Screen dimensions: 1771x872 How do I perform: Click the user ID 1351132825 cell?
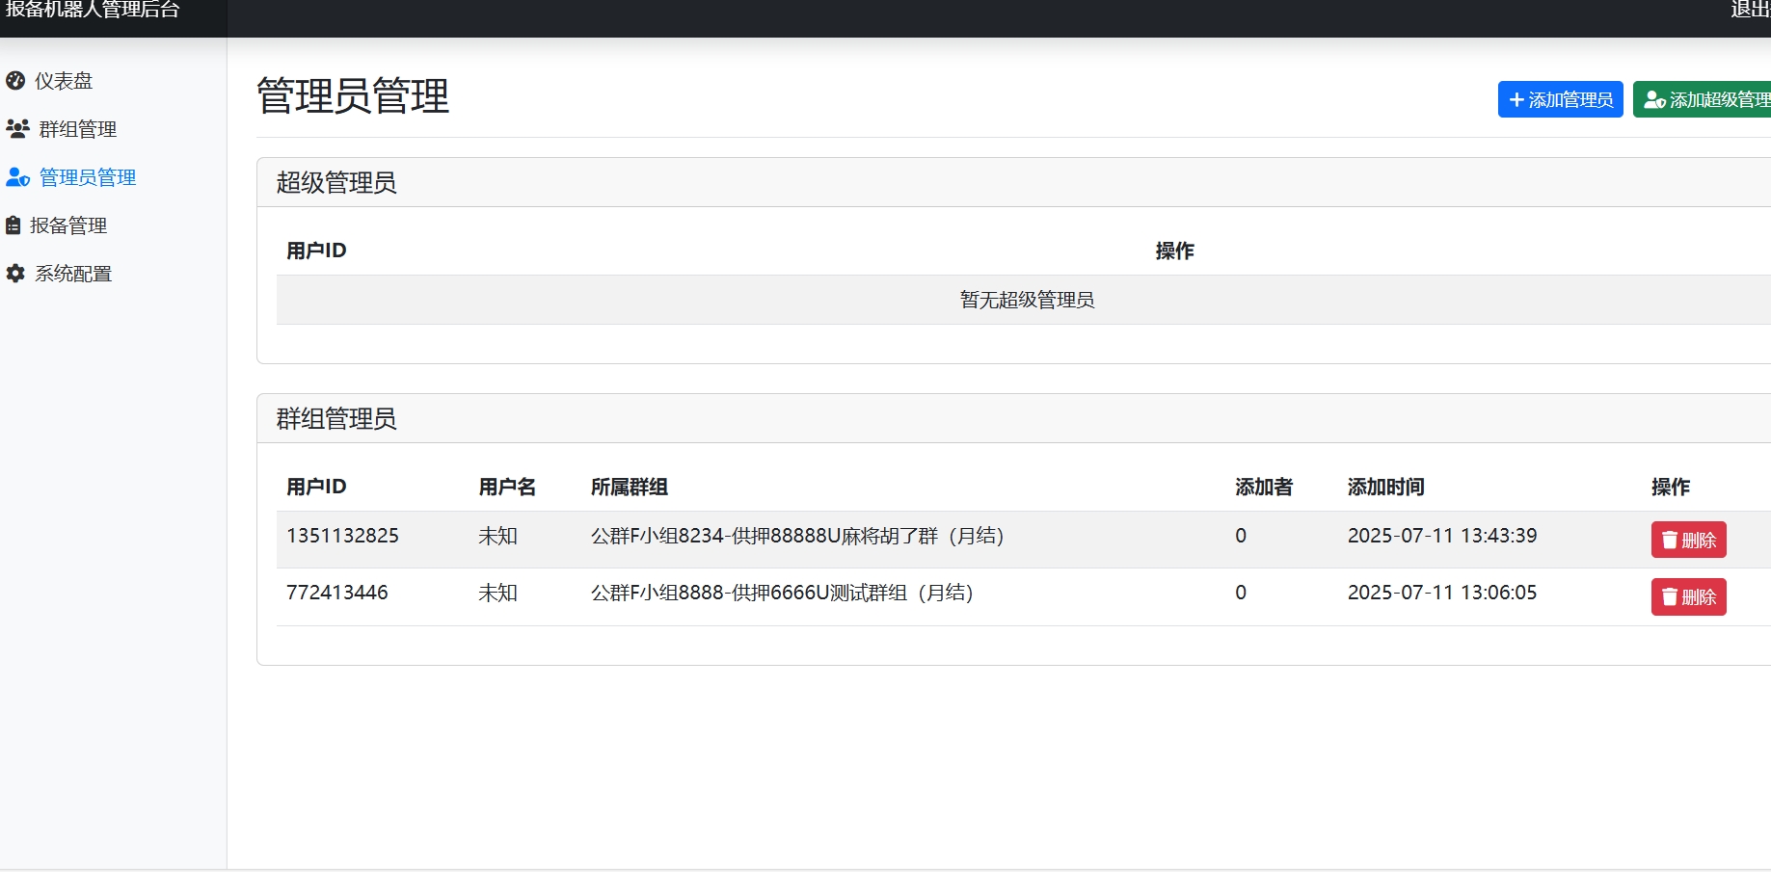[342, 536]
